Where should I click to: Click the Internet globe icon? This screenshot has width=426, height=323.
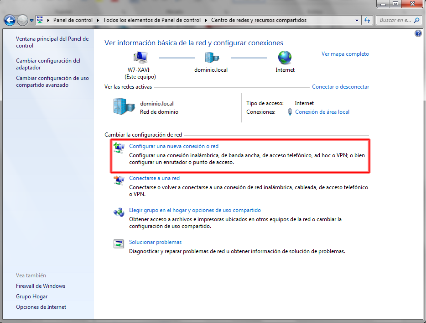pos(285,58)
